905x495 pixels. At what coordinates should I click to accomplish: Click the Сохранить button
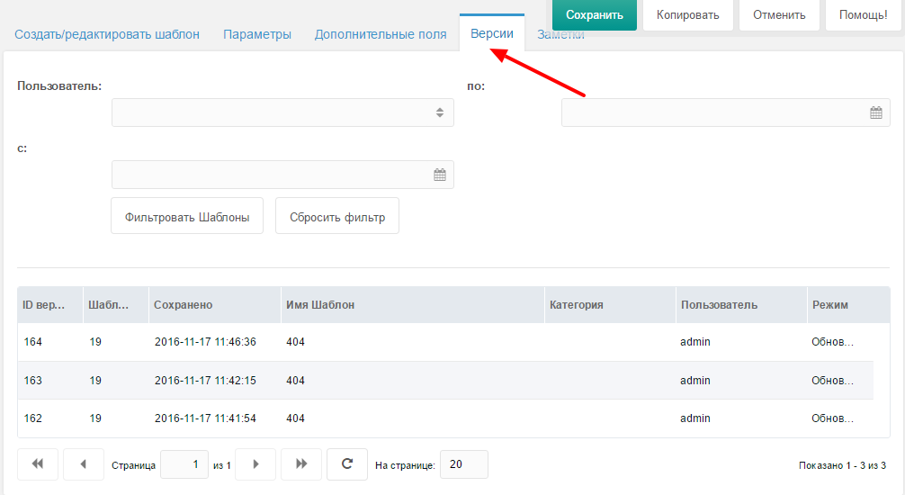click(x=595, y=15)
